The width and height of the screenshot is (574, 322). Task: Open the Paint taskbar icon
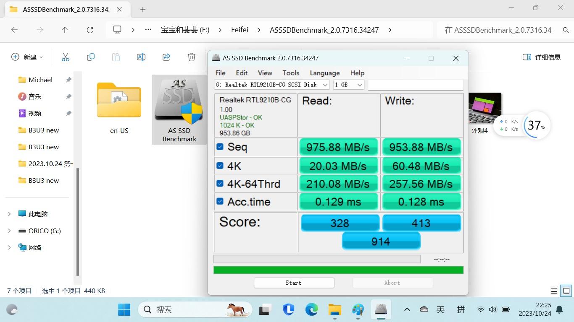358,310
